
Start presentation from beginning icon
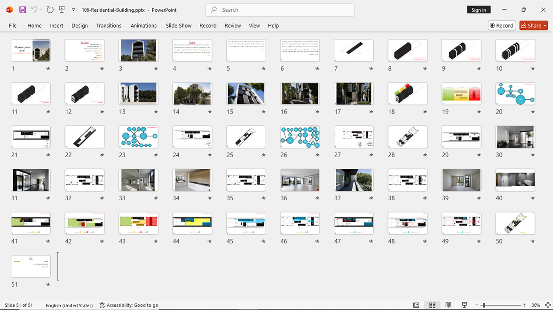[62, 10]
